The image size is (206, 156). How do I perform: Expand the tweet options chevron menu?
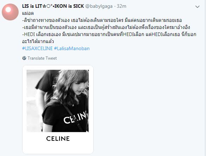point(197,7)
